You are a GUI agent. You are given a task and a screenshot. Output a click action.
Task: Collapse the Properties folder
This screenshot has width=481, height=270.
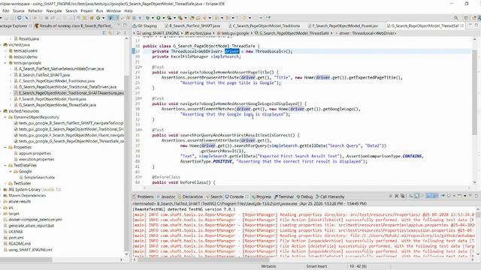5,147
